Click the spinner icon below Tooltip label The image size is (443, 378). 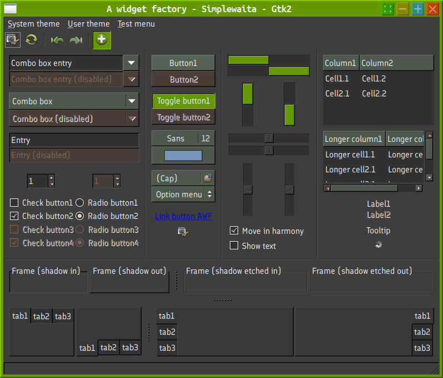click(x=379, y=244)
